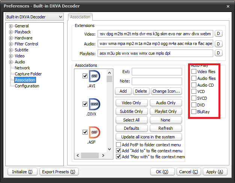
Task: Click the Audio extensions field
Action: coord(155,43)
